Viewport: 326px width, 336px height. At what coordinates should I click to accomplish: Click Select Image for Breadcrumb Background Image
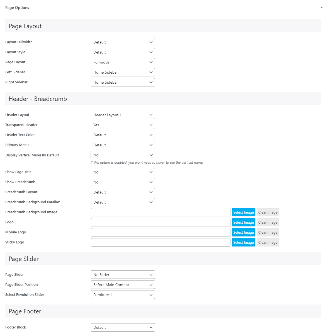coord(243,212)
